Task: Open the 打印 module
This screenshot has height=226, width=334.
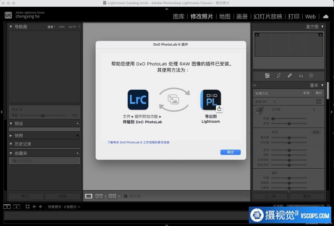Action: click(x=294, y=17)
